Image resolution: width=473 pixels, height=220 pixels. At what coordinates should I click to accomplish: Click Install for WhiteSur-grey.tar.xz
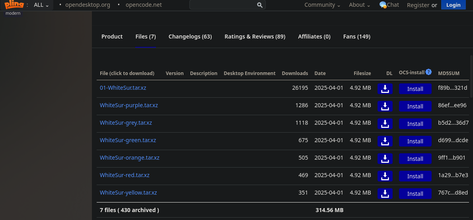415,124
